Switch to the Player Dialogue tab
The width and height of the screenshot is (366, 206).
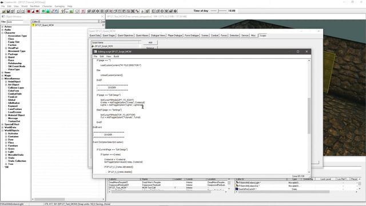pos(175,35)
